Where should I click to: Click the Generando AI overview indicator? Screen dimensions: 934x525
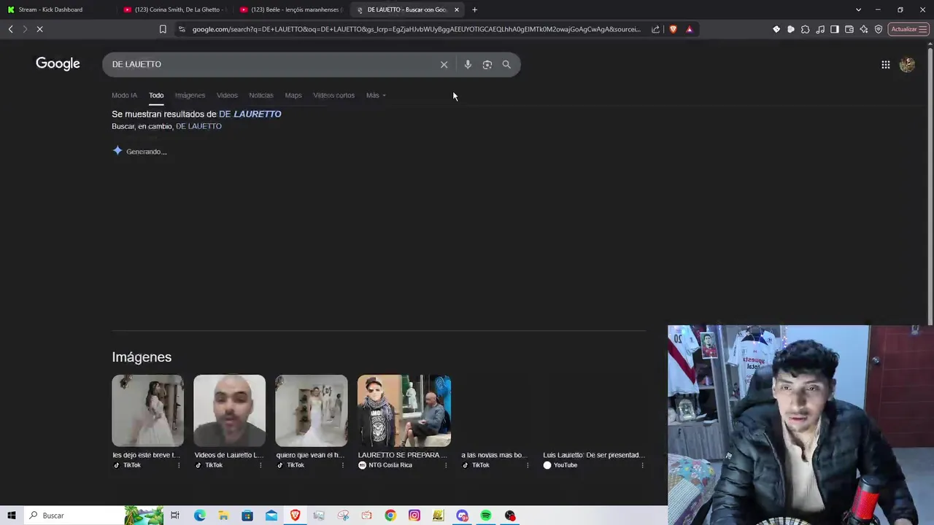[139, 152]
